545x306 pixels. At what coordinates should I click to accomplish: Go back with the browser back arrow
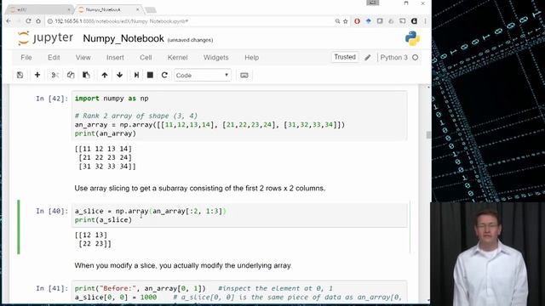(x=9, y=21)
